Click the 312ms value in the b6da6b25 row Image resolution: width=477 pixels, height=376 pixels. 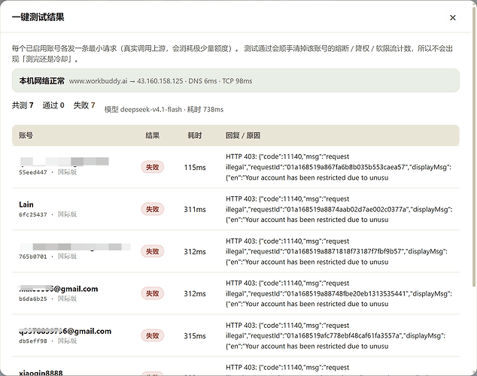(195, 293)
